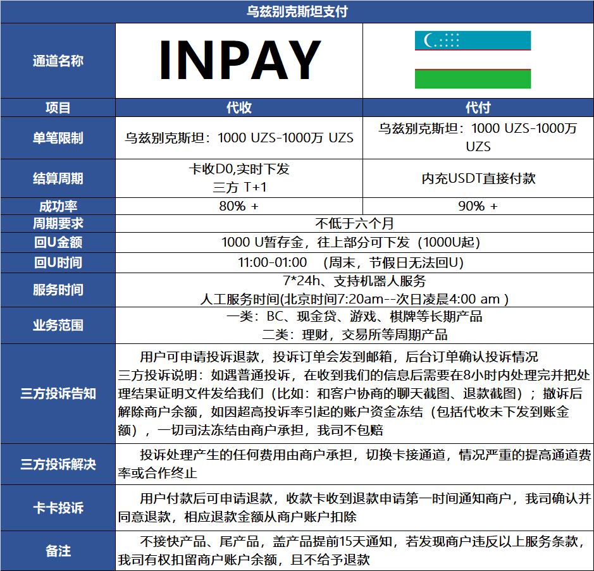594x571 pixels.
Task: Select the 代付 column header
Action: pos(478,107)
